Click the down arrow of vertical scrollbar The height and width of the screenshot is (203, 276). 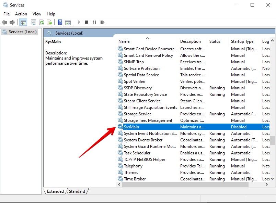tap(272, 179)
